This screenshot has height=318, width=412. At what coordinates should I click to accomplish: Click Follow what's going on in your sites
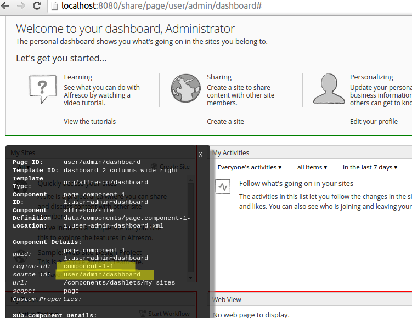(x=296, y=184)
